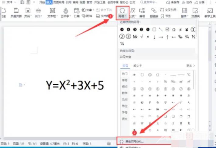Click cross-reference (交叉引用) button
Viewport: 216px width, 148px height.
click(168, 10)
